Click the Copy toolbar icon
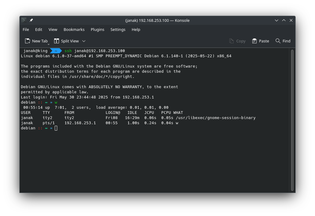 237,41
